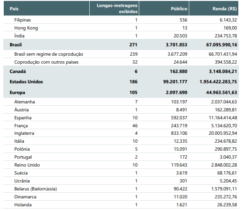Image resolution: width=243 pixels, height=211 pixels.
Task: Click Portugal revenue 3.040,37
Action: 228,157
